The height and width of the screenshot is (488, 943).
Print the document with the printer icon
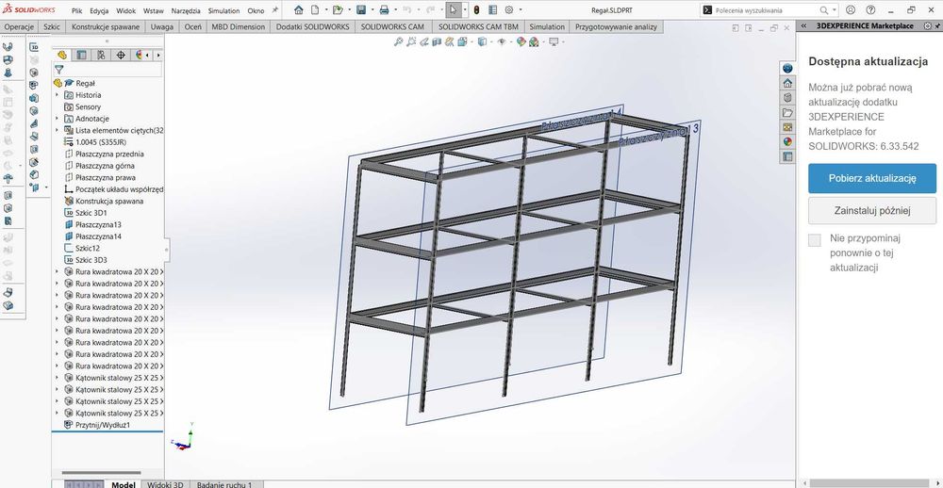coord(384,10)
